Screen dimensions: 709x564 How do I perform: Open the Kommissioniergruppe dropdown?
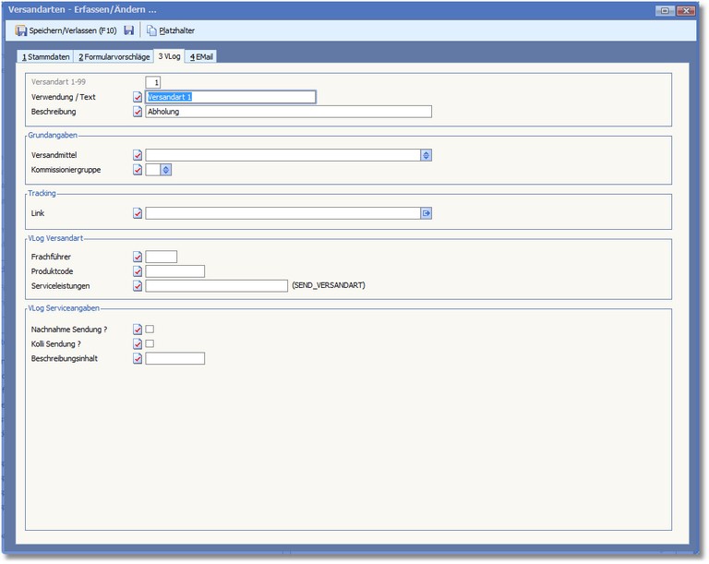[166, 170]
